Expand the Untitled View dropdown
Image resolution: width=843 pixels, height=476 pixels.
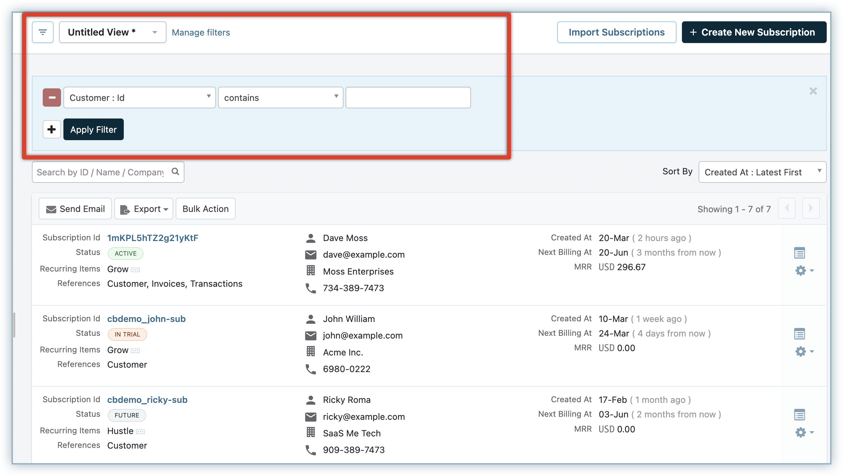[112, 32]
